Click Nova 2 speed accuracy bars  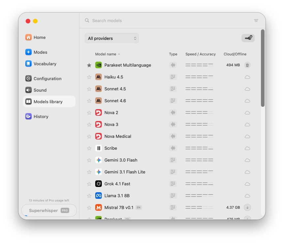click(x=199, y=112)
